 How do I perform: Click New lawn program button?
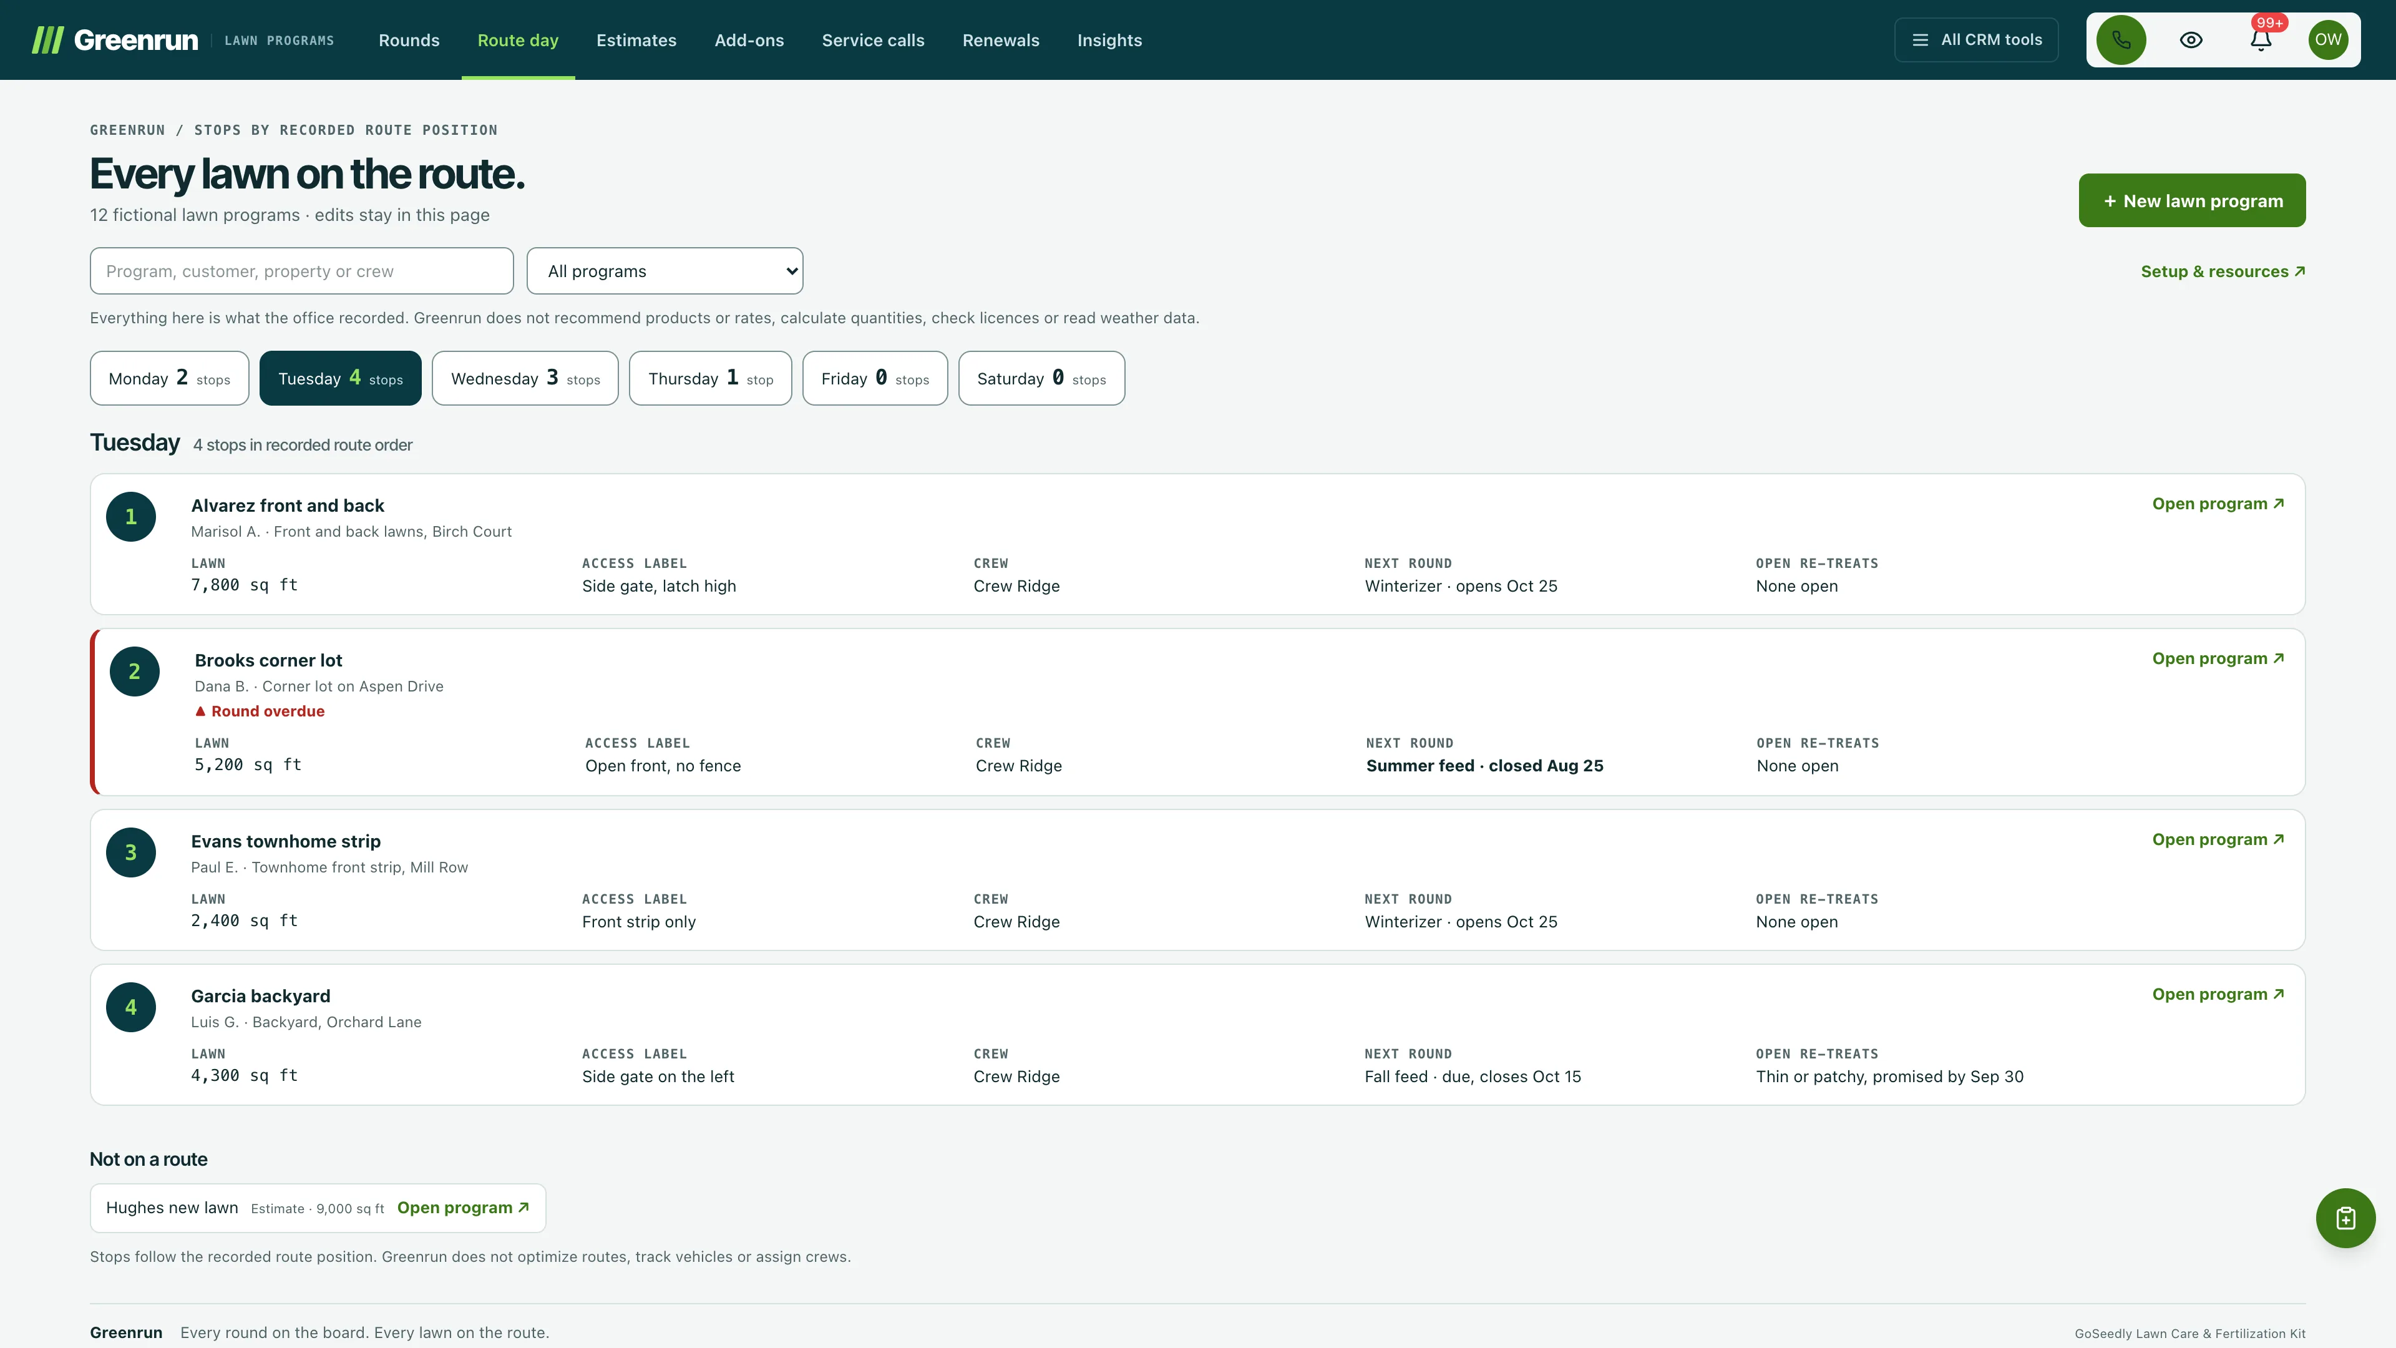(x=2191, y=200)
